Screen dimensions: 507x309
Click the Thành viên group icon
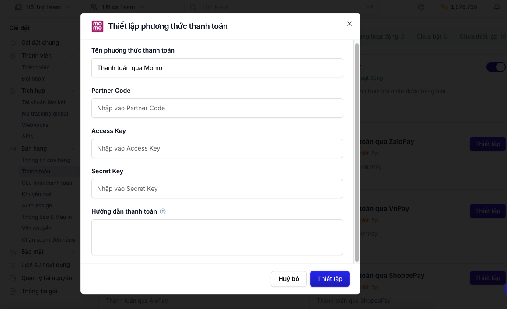point(13,56)
